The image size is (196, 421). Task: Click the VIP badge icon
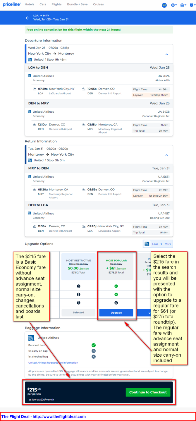164,5
